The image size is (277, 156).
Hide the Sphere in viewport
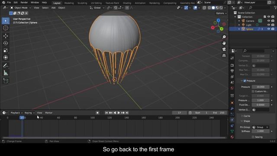pos(269,29)
